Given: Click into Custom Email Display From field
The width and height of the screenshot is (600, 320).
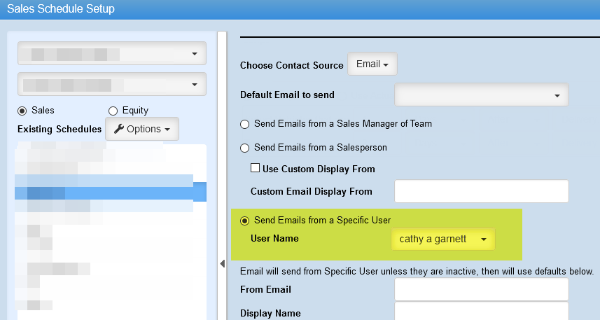Looking at the screenshot, I should click(481, 191).
